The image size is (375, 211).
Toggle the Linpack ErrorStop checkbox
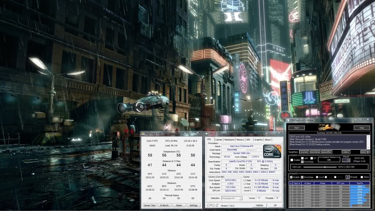pyautogui.click(x=302, y=162)
